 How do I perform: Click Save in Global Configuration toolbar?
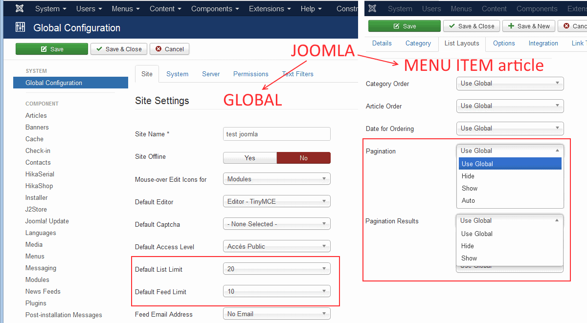point(52,49)
